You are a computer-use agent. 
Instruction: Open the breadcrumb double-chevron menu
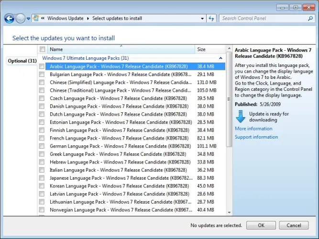tap(43, 18)
